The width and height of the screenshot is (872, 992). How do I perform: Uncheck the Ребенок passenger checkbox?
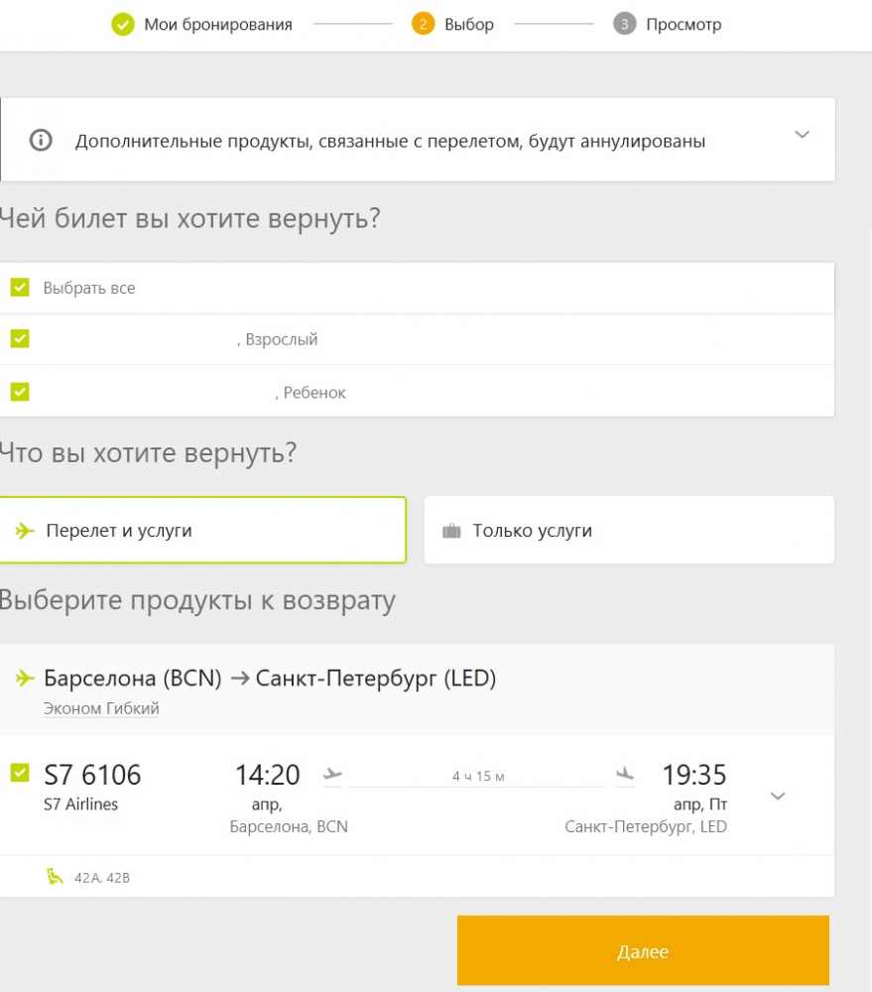point(20,392)
